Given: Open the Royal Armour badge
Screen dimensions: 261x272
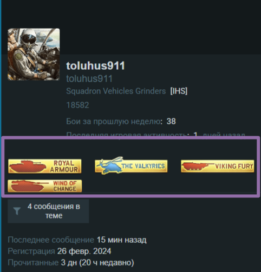Looking at the screenshot, I should [45, 166].
